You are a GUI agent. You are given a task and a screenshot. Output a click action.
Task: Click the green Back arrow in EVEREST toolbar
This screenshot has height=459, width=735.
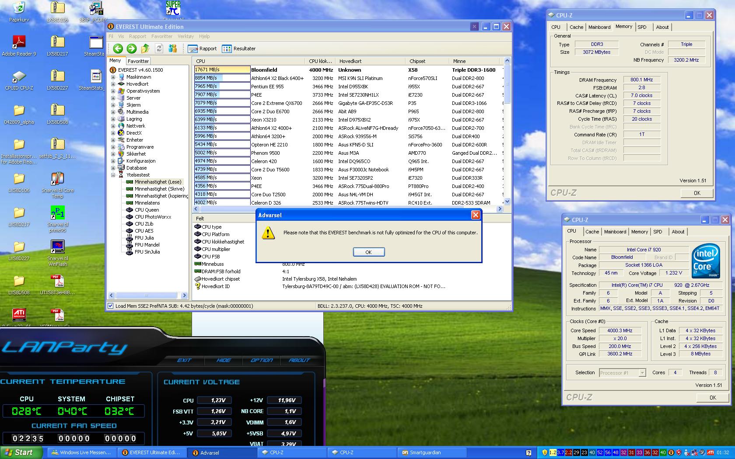coord(118,49)
